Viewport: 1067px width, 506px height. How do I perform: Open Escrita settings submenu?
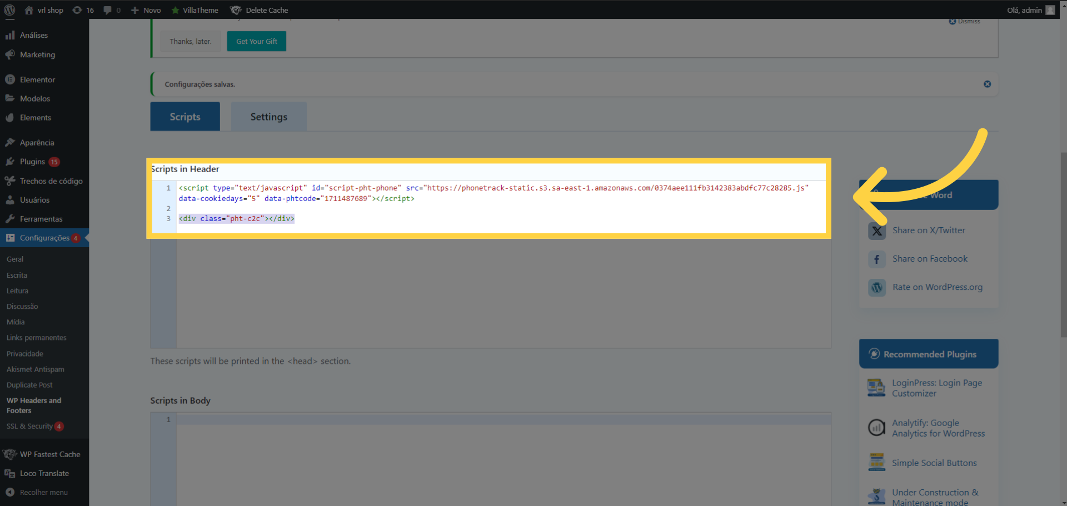coord(17,275)
